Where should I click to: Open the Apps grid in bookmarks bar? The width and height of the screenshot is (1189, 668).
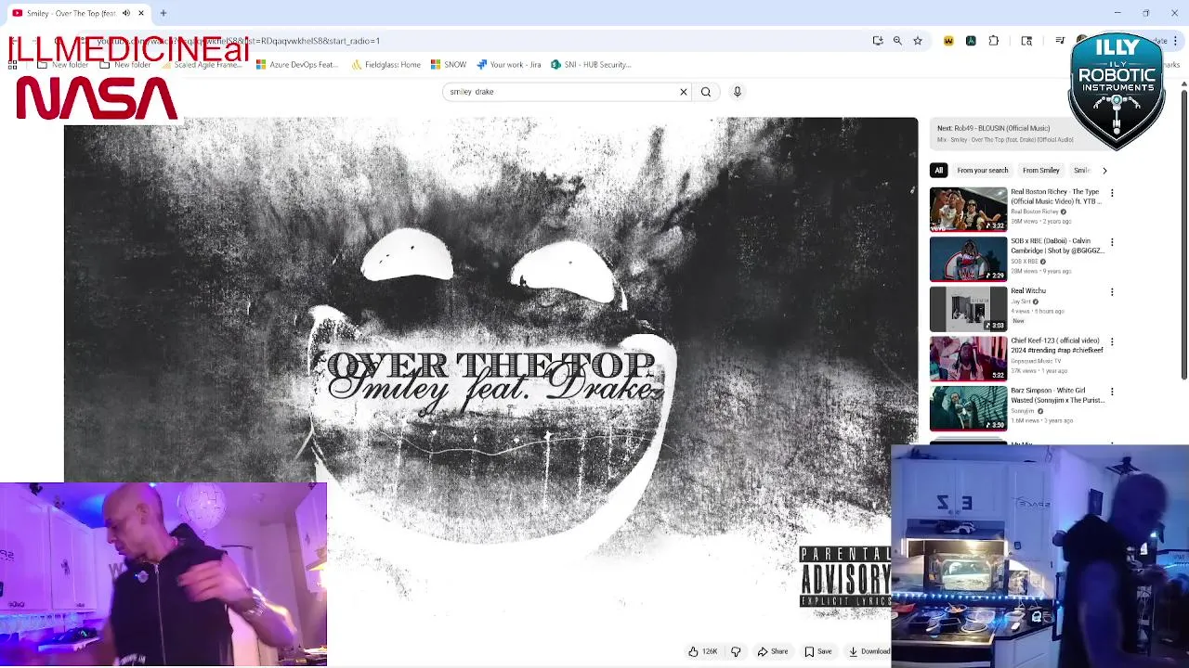pos(12,65)
